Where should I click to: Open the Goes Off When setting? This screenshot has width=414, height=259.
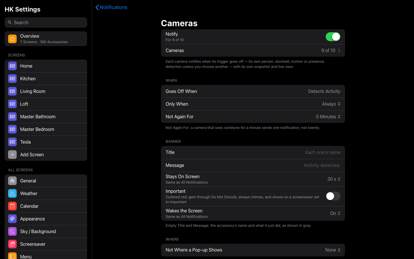click(253, 91)
